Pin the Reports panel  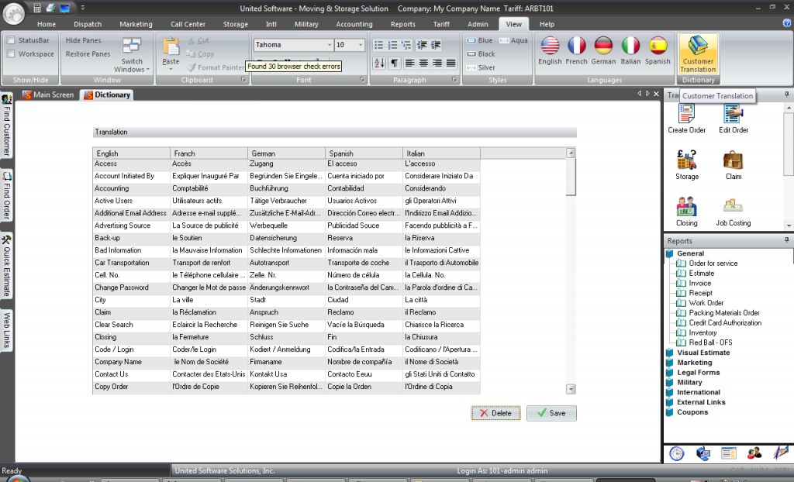(x=786, y=240)
